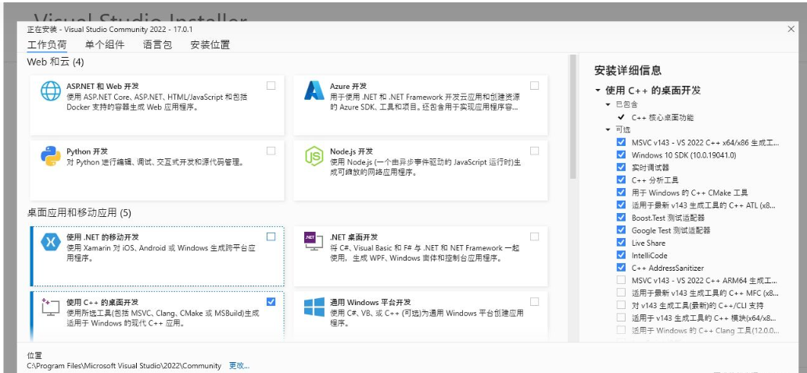Select the 通用 Windows 平台开发 workload title

coord(371,302)
